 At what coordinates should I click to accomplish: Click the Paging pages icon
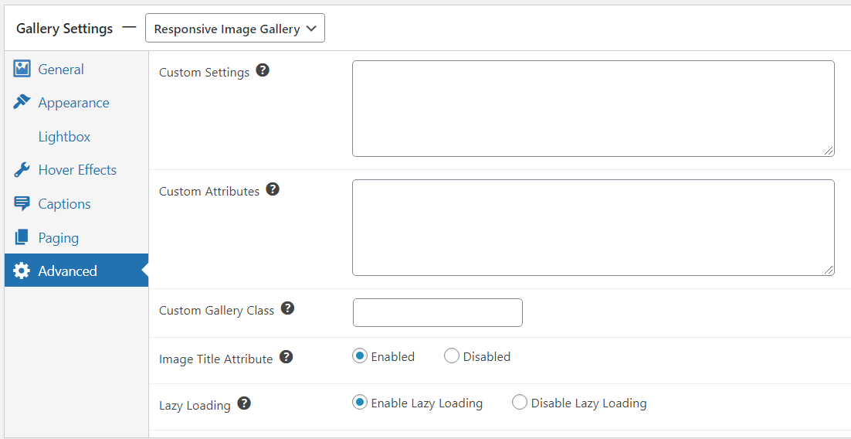(x=22, y=237)
